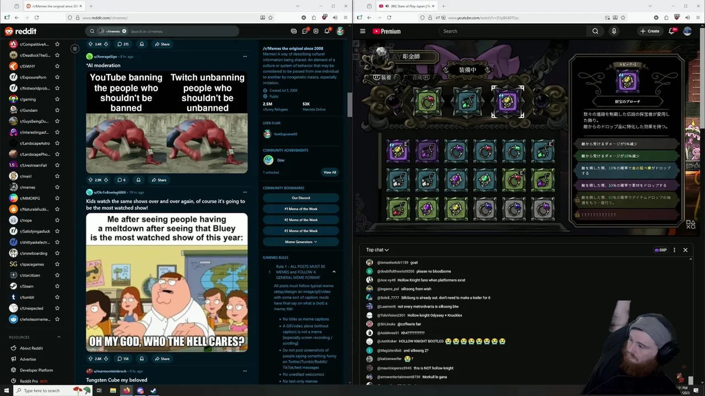Reload the Reddit page
The image size is (705, 396).
(38, 18)
